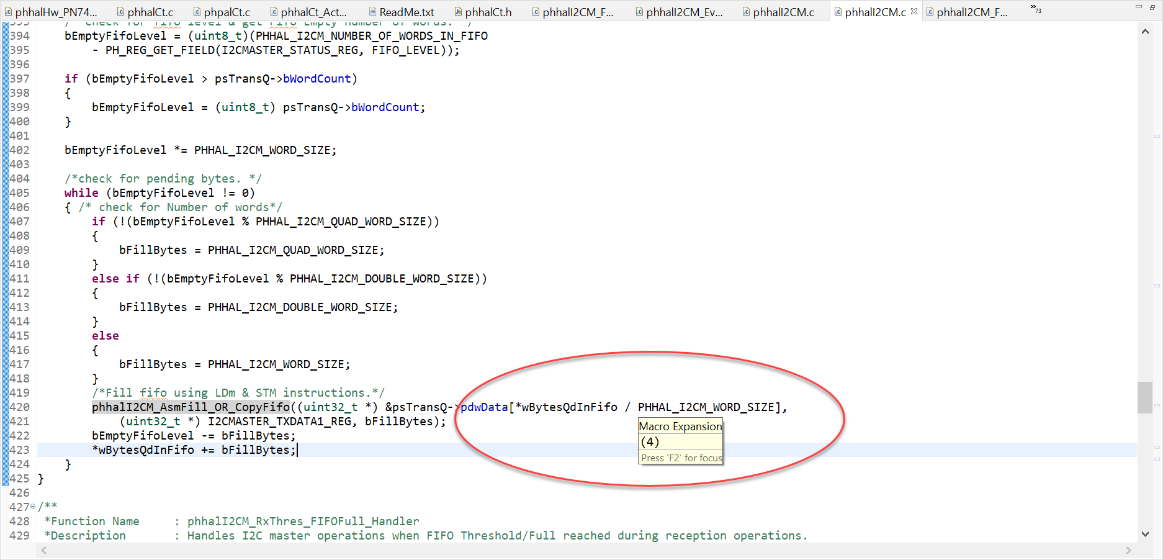Open the hidden editors list via the »73 chevron
This screenshot has width=1163, height=560.
pos(1035,9)
